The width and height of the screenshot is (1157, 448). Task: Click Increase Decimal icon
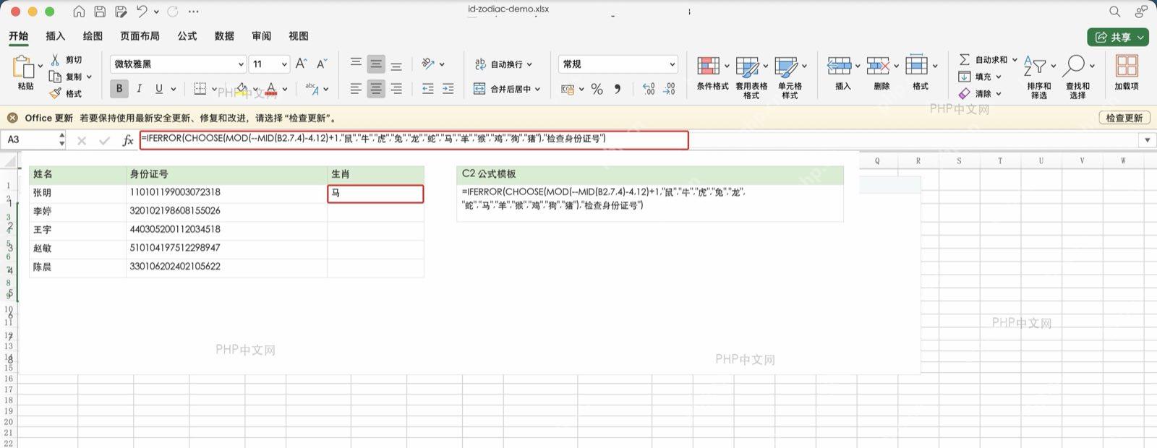(649, 89)
